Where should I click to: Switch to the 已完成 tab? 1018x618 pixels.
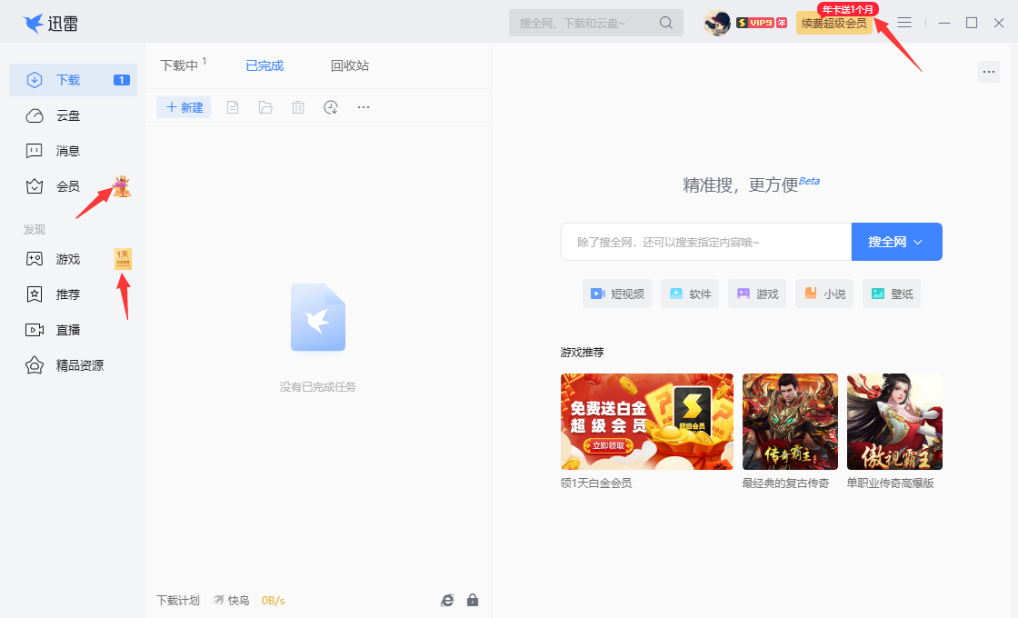264,65
